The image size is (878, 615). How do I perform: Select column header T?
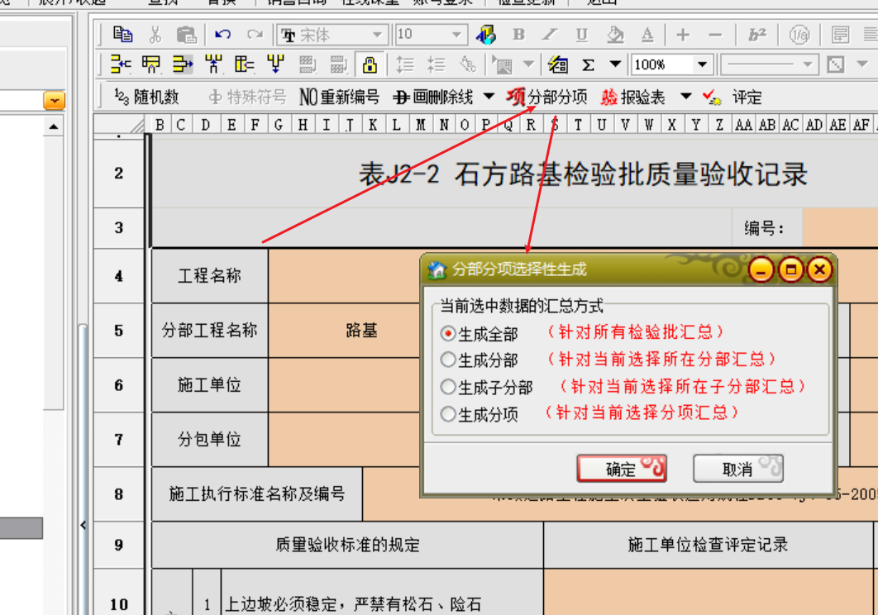pyautogui.click(x=578, y=124)
